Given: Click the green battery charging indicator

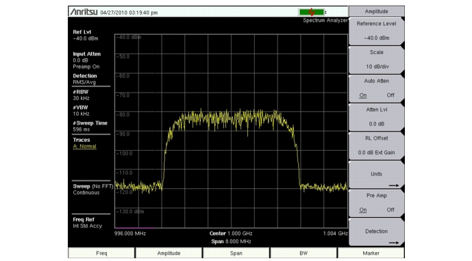Looking at the screenshot, I should point(311,12).
